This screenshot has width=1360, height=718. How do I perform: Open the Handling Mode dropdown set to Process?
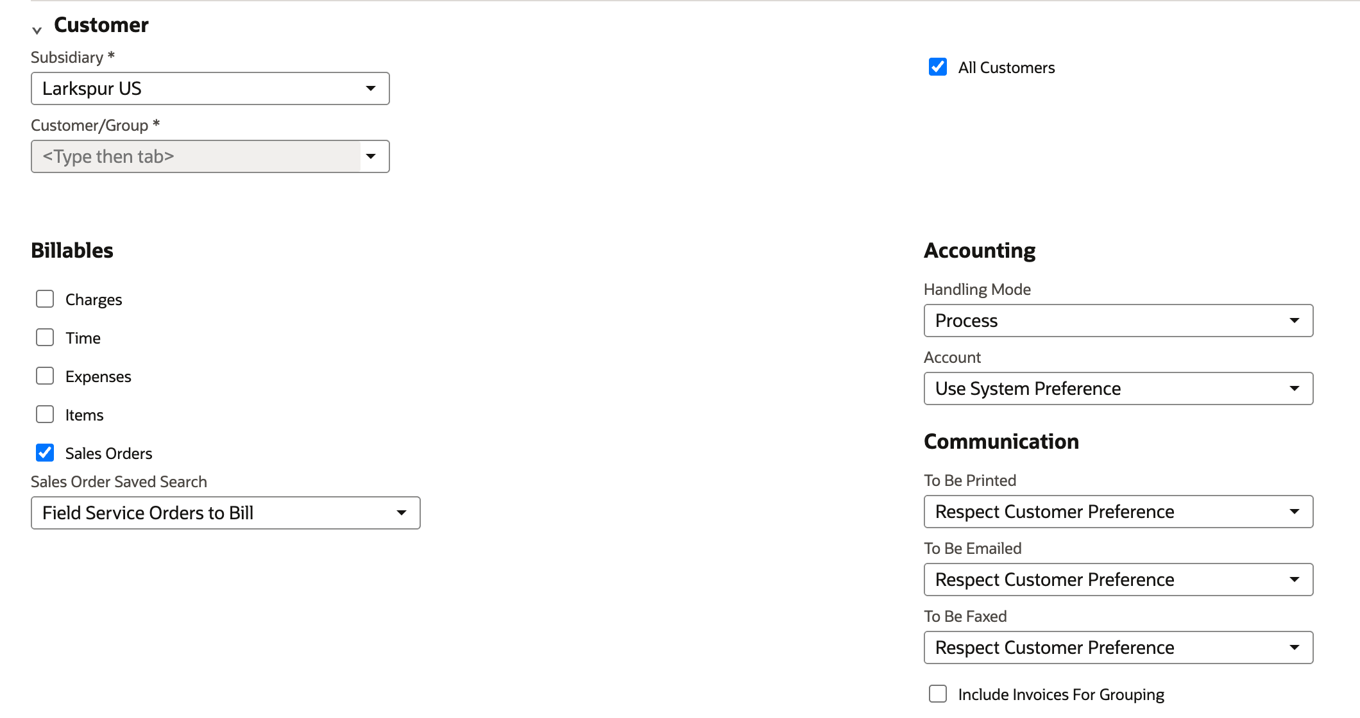pyautogui.click(x=1119, y=321)
